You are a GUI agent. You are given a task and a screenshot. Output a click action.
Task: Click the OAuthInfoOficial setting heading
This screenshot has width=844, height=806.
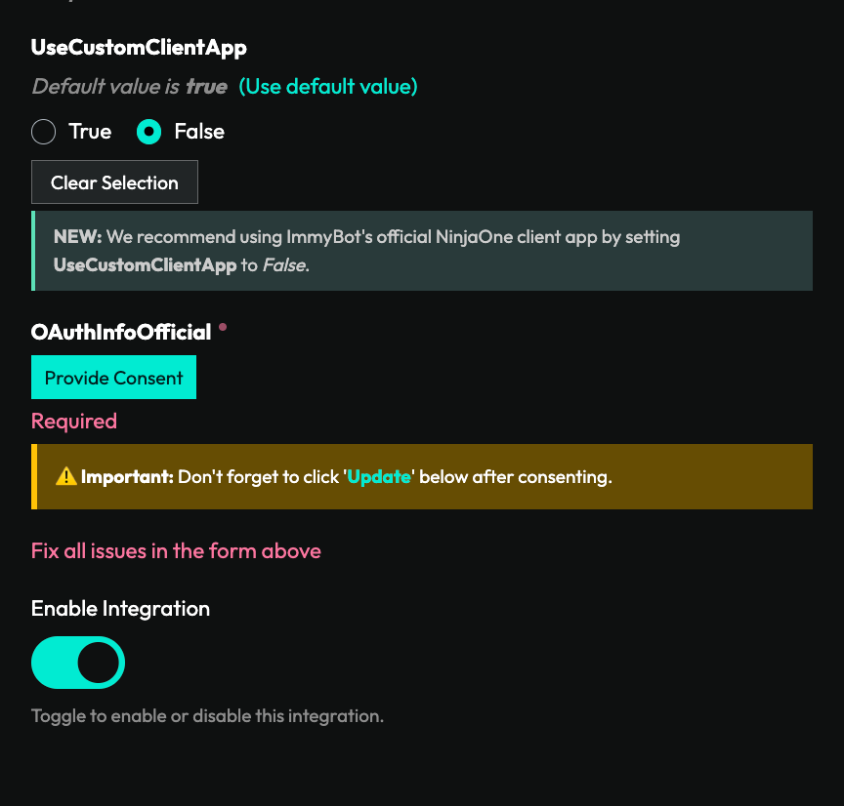(119, 331)
